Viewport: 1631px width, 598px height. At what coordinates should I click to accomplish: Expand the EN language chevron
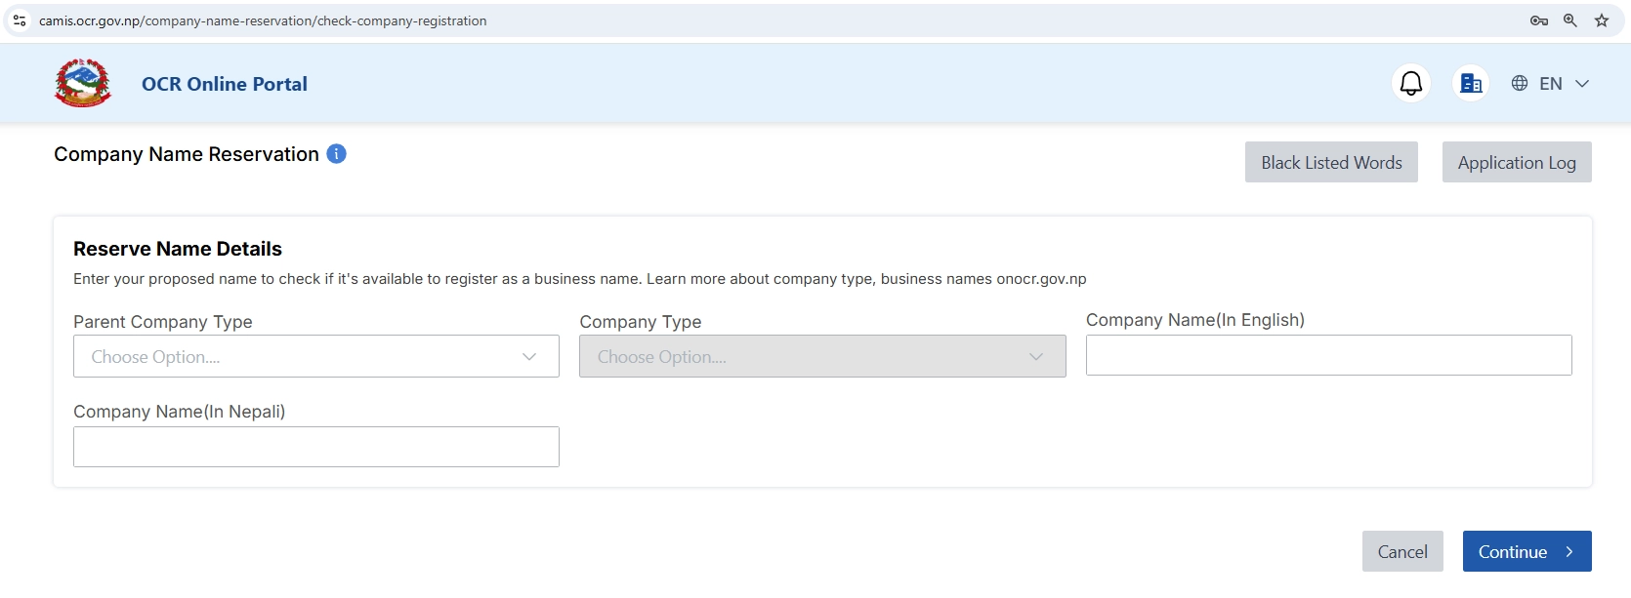pos(1582,84)
